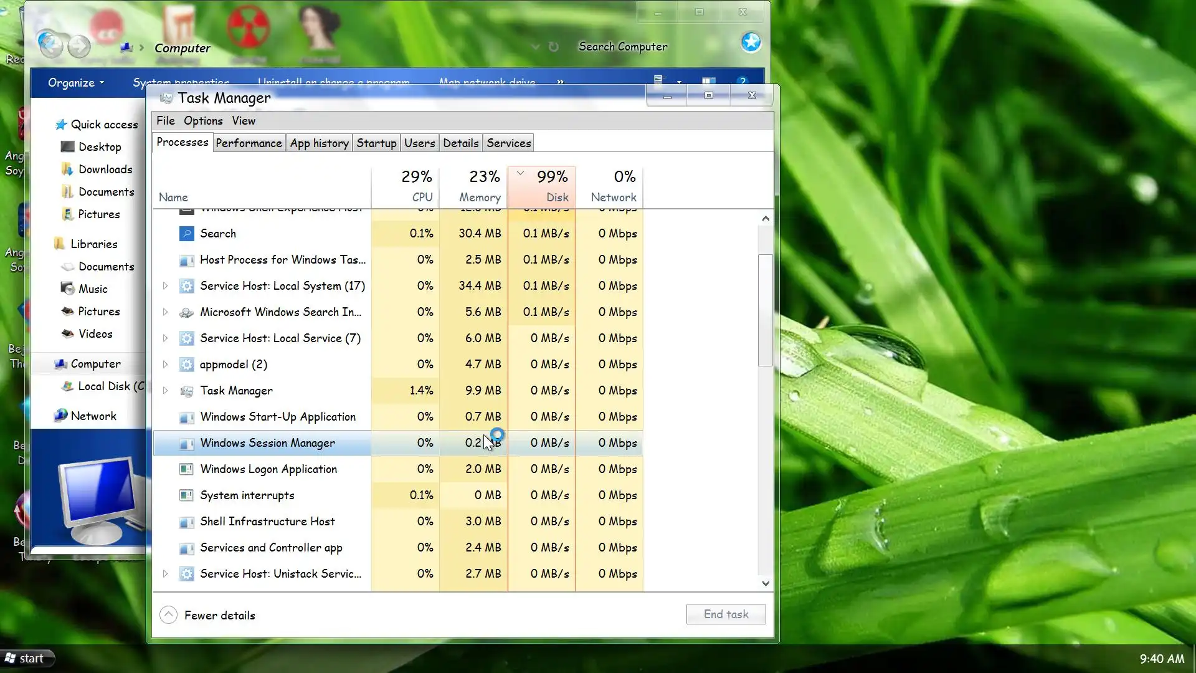This screenshot has width=1196, height=673.
Task: Click the System interrupts process icon
Action: click(186, 495)
